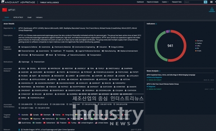The width and height of the screenshot is (216, 131).
Task: Click MEDIA ON-TARGET tag under PC Magazine
Action: tap(154, 89)
